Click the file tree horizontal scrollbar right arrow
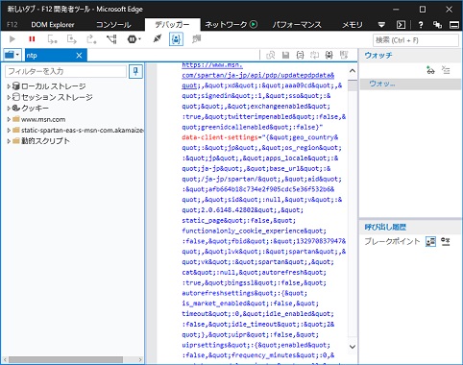 pos(140,360)
